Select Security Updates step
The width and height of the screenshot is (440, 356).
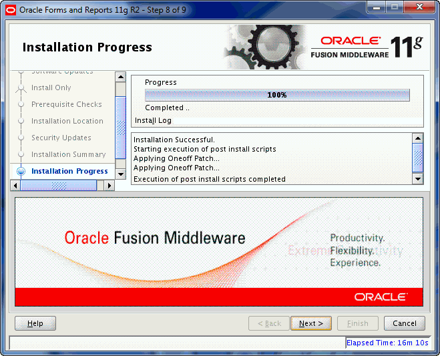point(61,138)
